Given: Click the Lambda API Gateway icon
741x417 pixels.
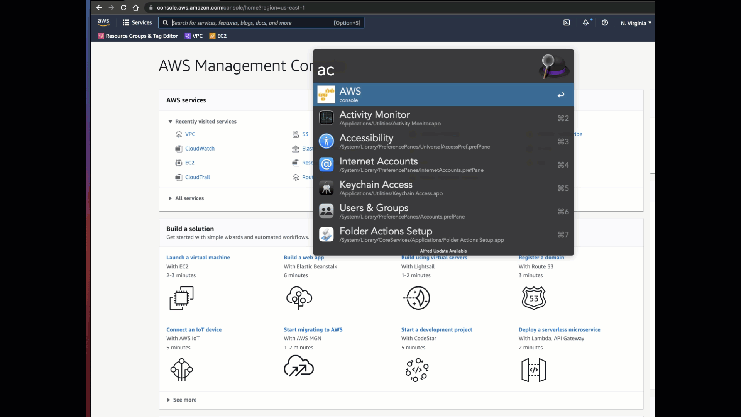Looking at the screenshot, I should (534, 370).
